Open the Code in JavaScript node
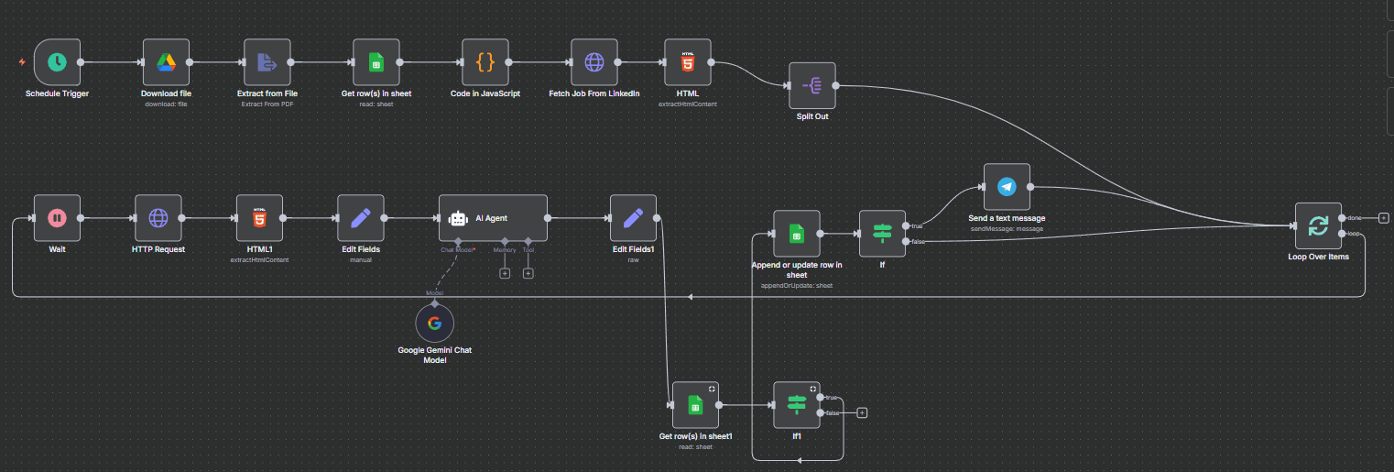 pos(485,62)
